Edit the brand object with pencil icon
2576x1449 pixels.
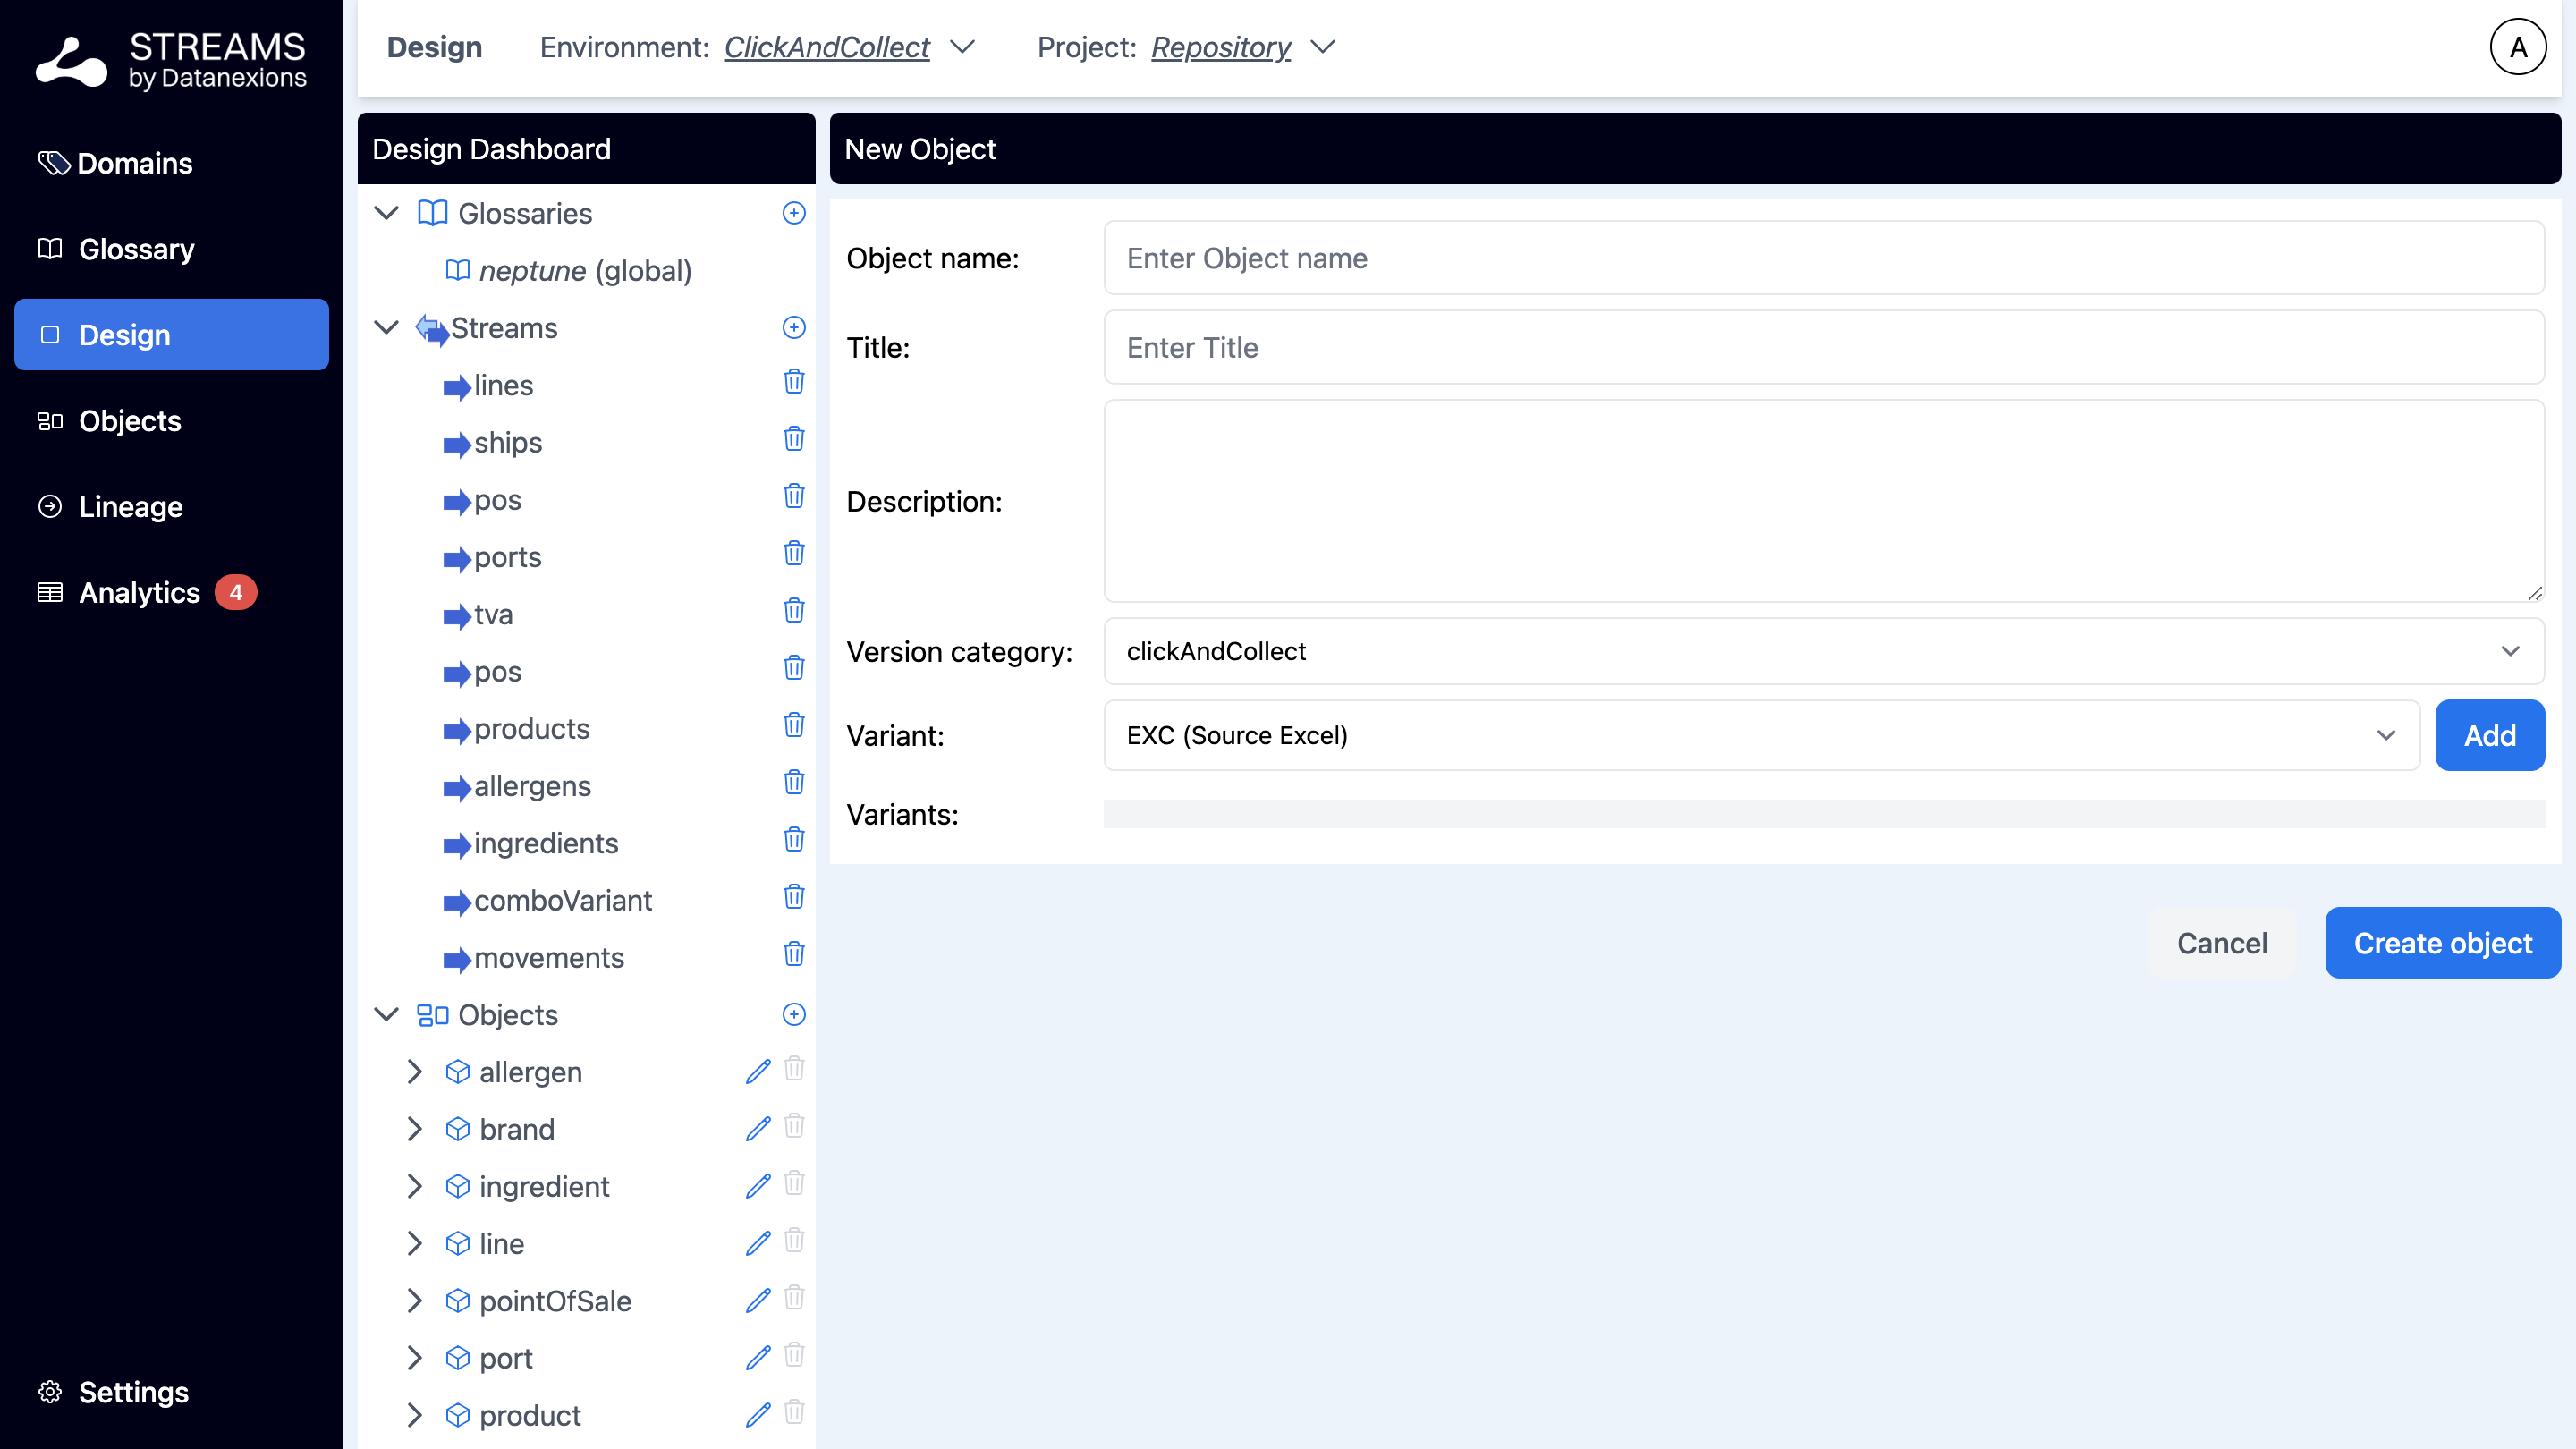758,1129
